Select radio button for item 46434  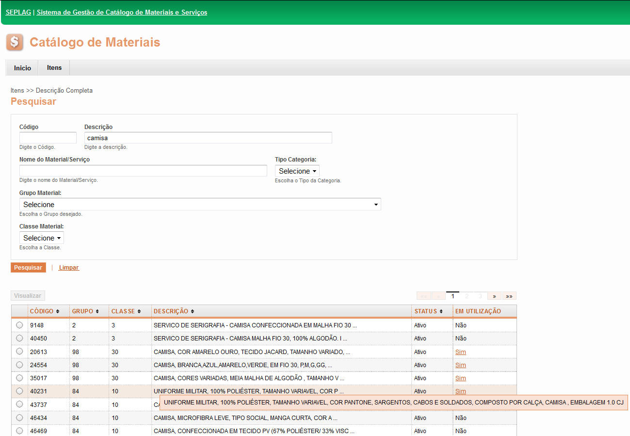point(19,418)
